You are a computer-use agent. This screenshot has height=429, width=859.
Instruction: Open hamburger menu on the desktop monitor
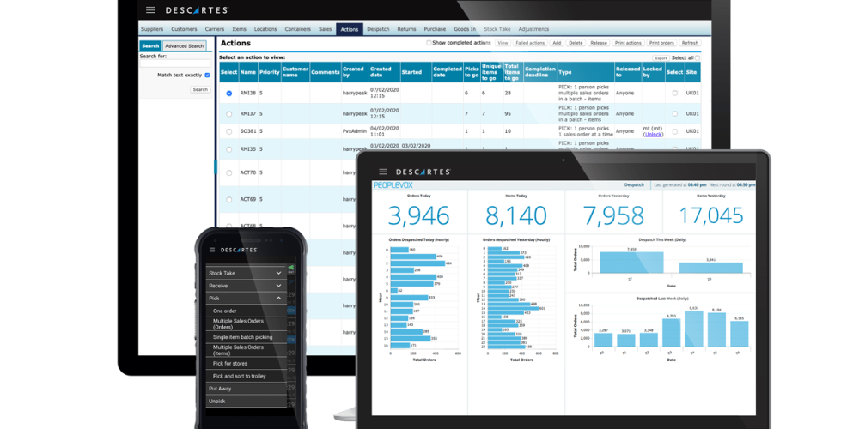150,10
